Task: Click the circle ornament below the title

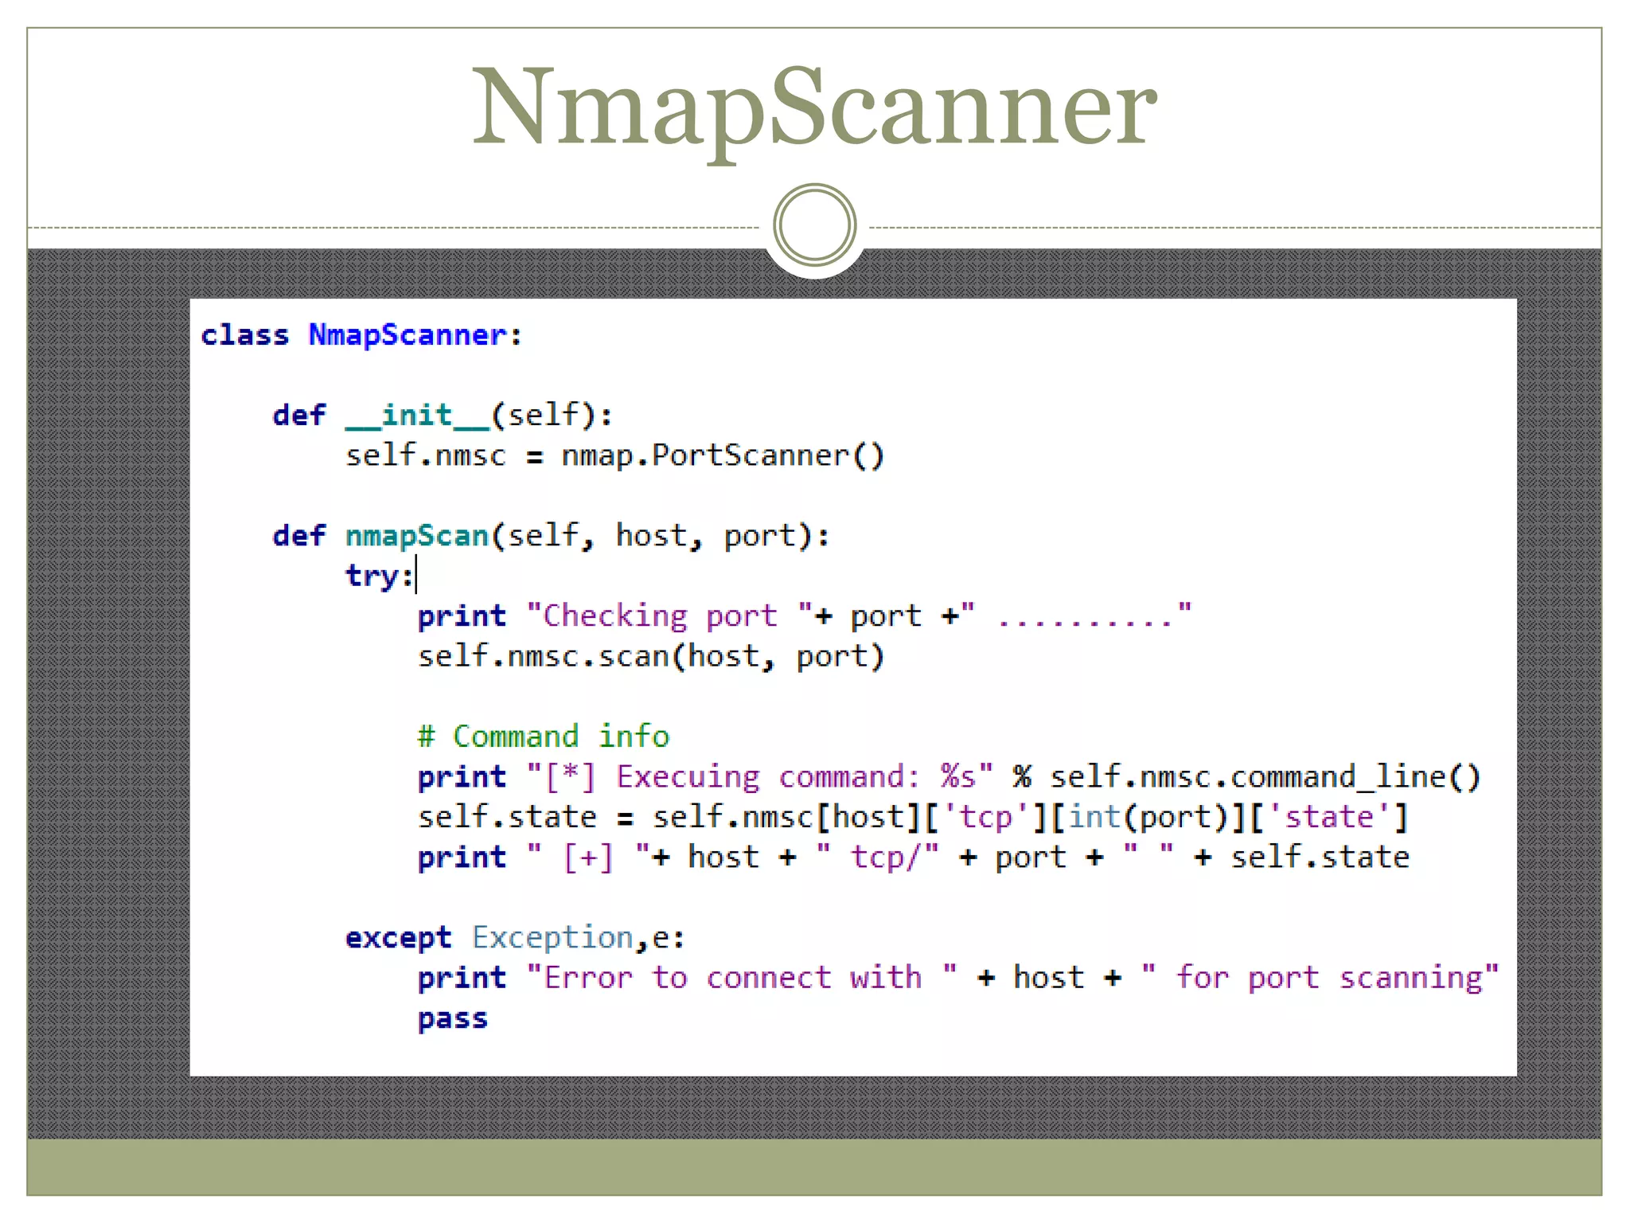Action: (814, 225)
